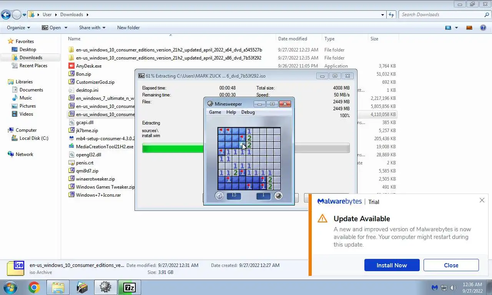Click Close button in Malwarebytes popup
The height and width of the screenshot is (295, 492).
(451, 265)
